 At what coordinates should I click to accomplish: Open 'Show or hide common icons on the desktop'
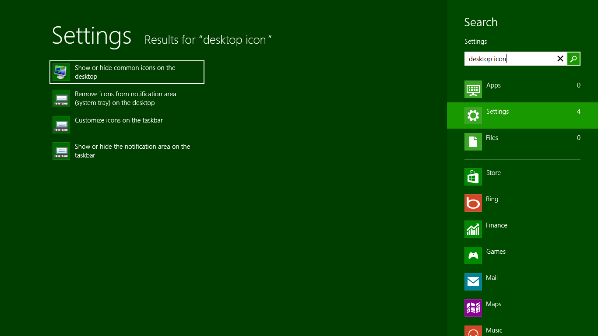(x=127, y=72)
